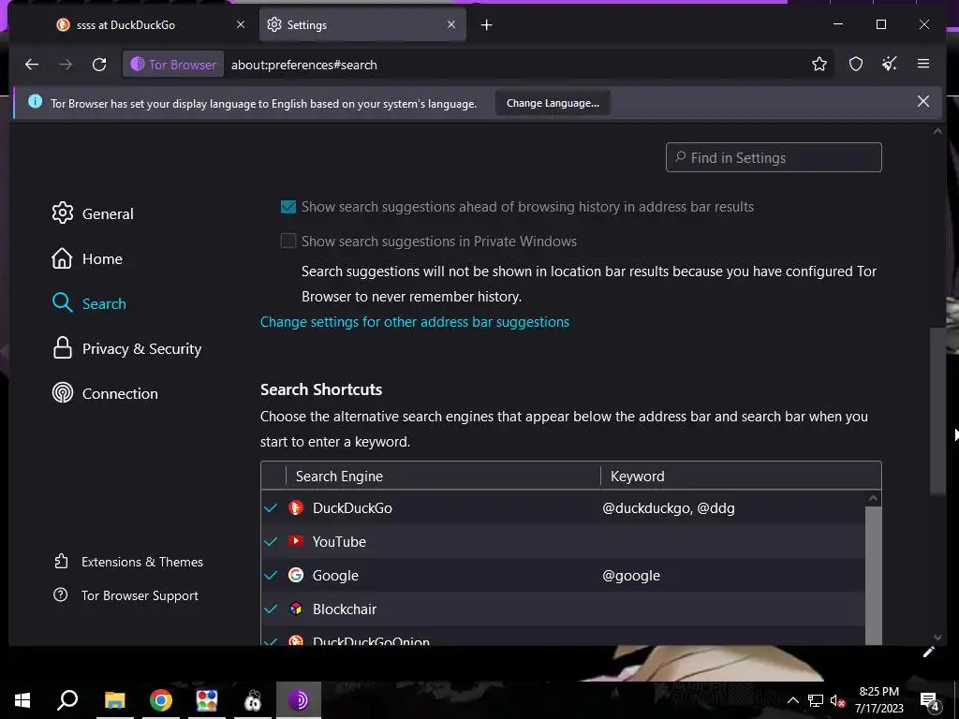Dismiss the language notification bar
This screenshot has height=719, width=959.
(x=922, y=101)
